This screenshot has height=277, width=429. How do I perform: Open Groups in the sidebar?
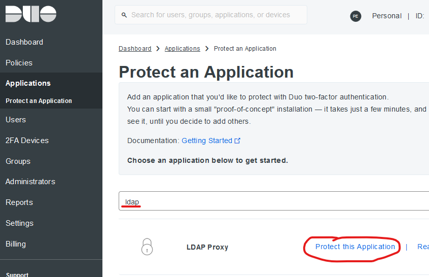(x=18, y=161)
